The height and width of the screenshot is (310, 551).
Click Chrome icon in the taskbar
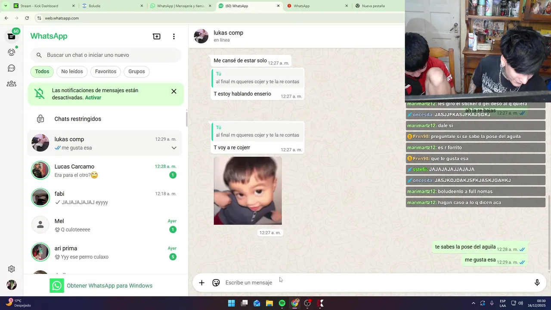pos(295,303)
